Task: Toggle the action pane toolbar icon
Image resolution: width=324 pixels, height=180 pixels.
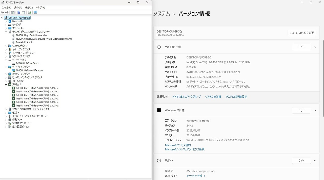Action: [24, 12]
